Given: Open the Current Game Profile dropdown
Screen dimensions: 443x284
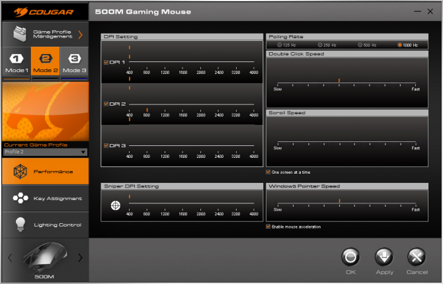Looking at the screenshot, I should point(45,152).
